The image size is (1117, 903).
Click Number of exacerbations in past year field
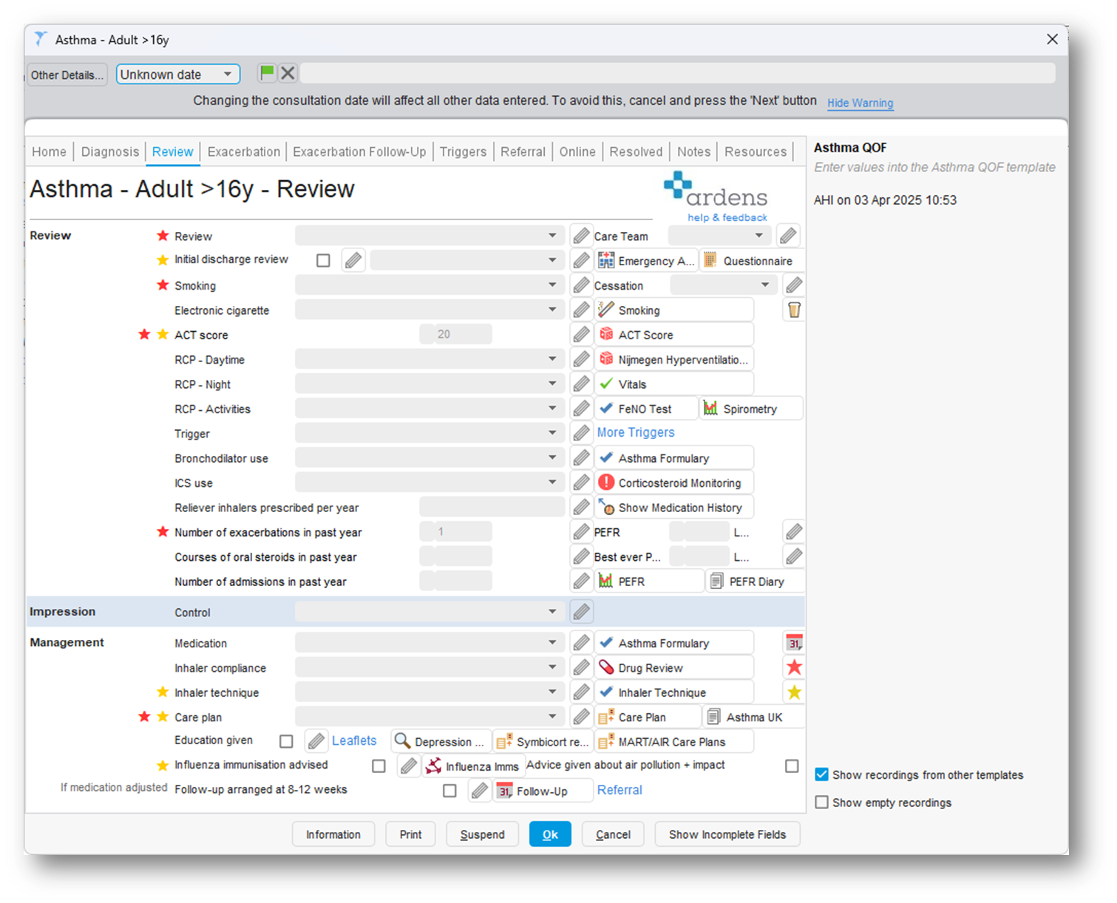pos(455,532)
